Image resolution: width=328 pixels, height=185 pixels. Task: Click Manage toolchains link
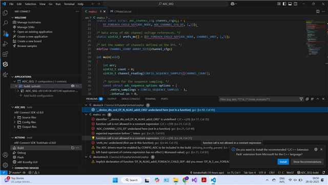[29, 23]
